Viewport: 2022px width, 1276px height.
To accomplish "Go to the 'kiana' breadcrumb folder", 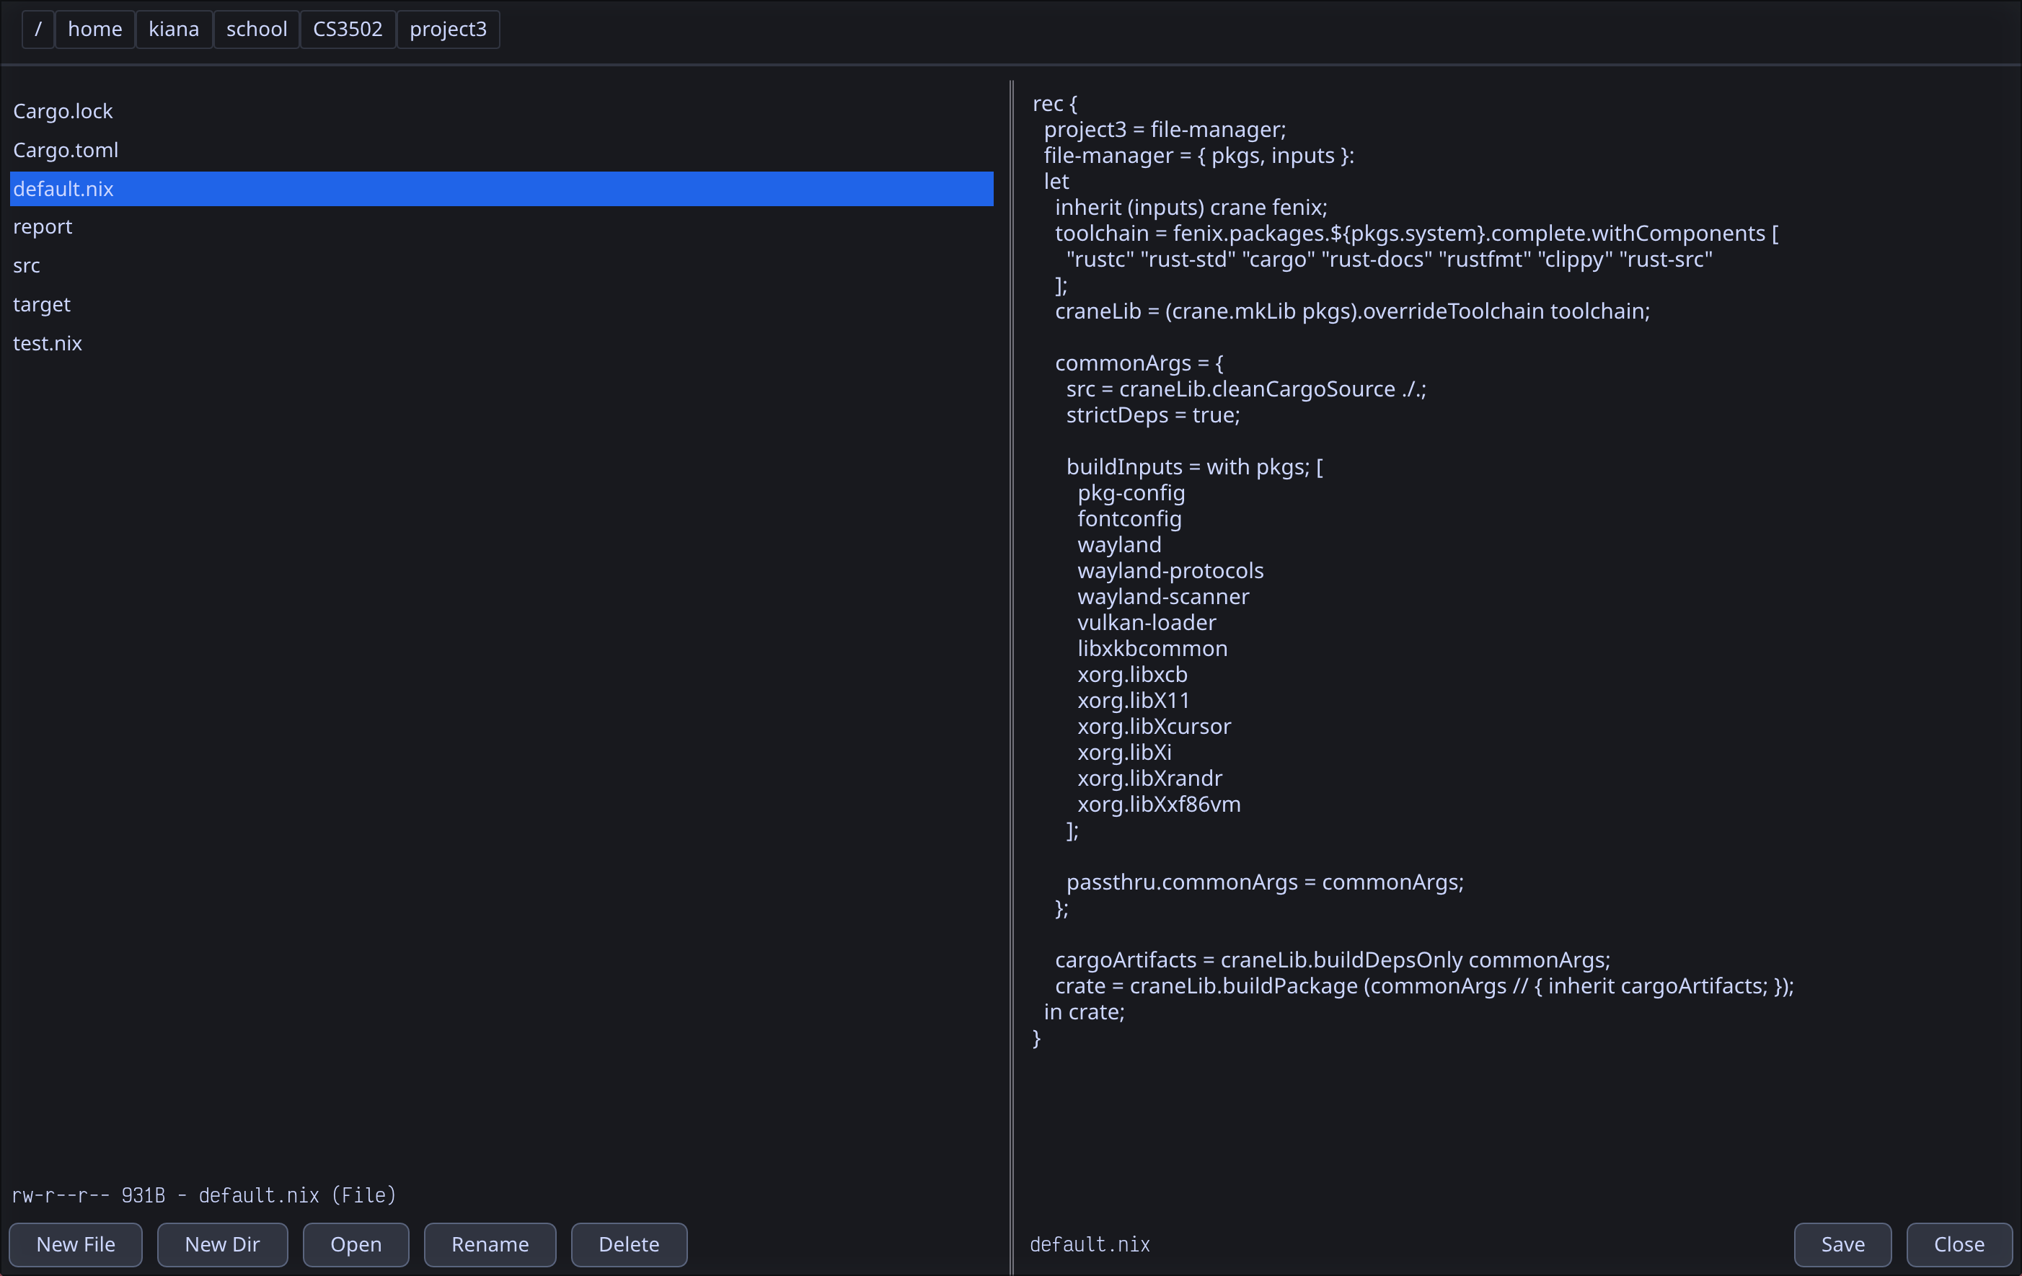I will tap(174, 30).
